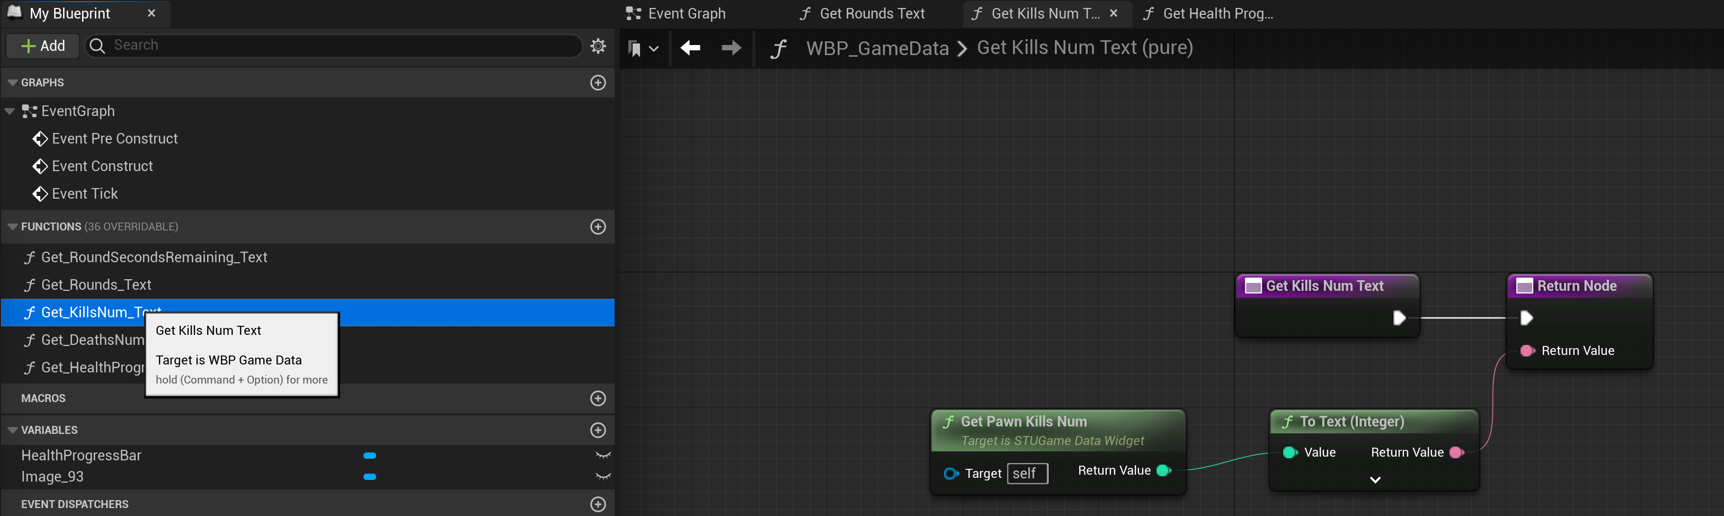Click the Add button in My Blueprint
The width and height of the screenshot is (1724, 516).
(43, 46)
